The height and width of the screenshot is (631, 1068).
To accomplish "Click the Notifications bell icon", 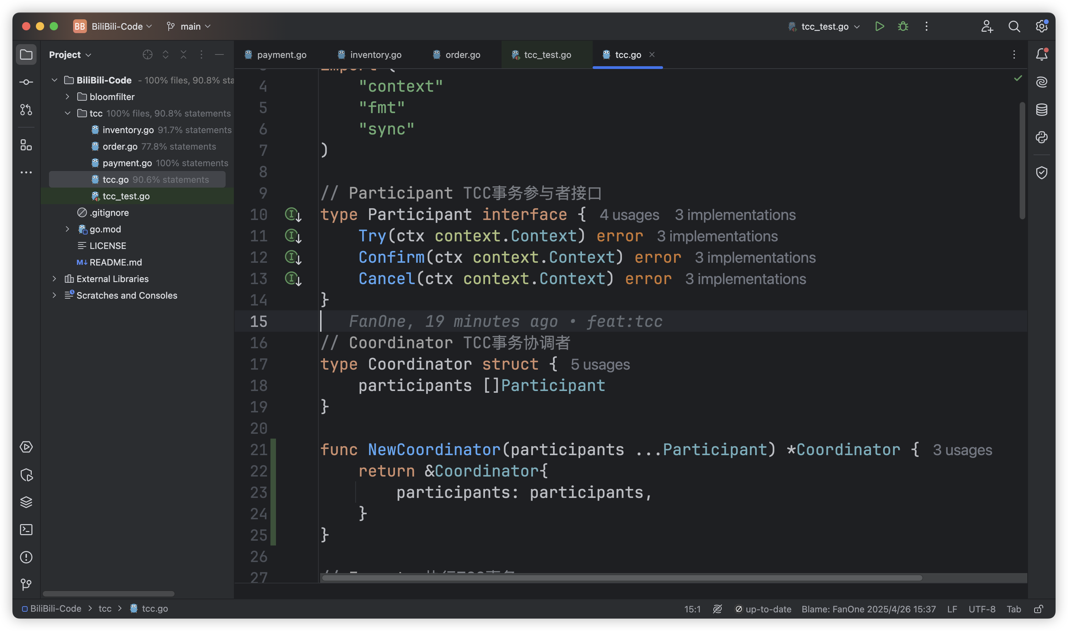I will tap(1041, 54).
